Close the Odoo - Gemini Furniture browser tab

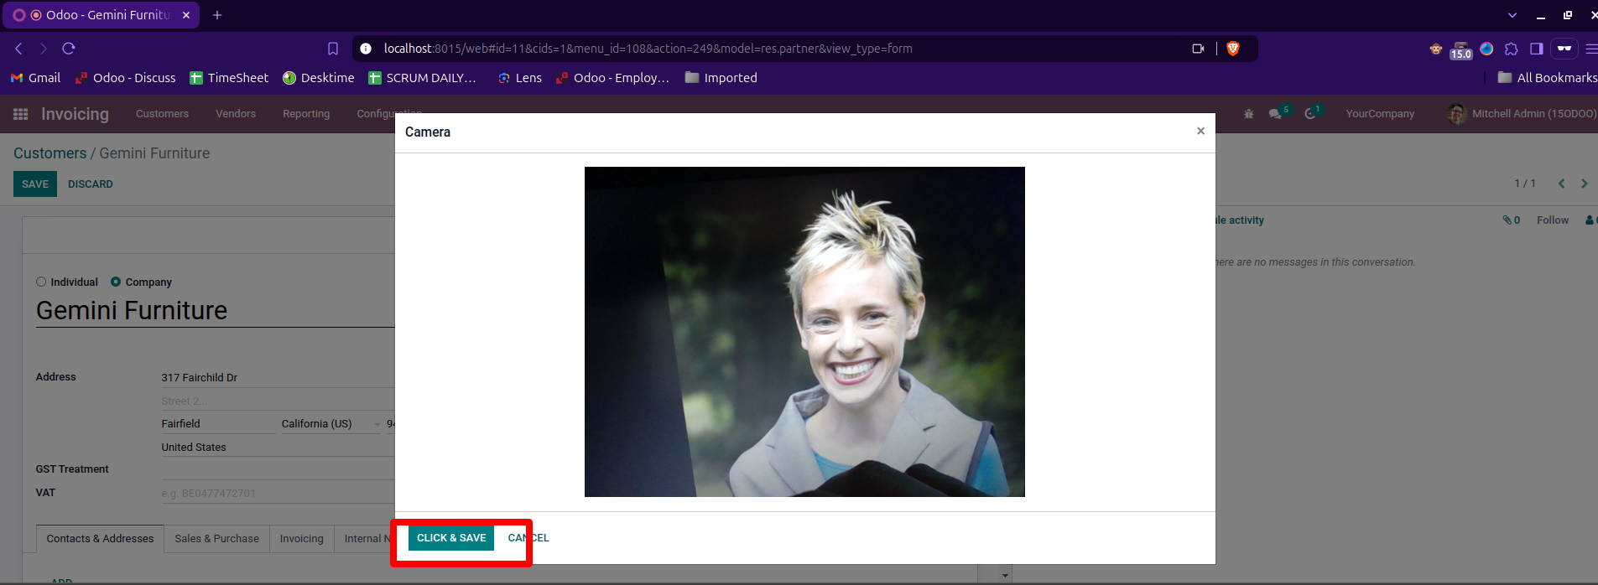pos(186,15)
